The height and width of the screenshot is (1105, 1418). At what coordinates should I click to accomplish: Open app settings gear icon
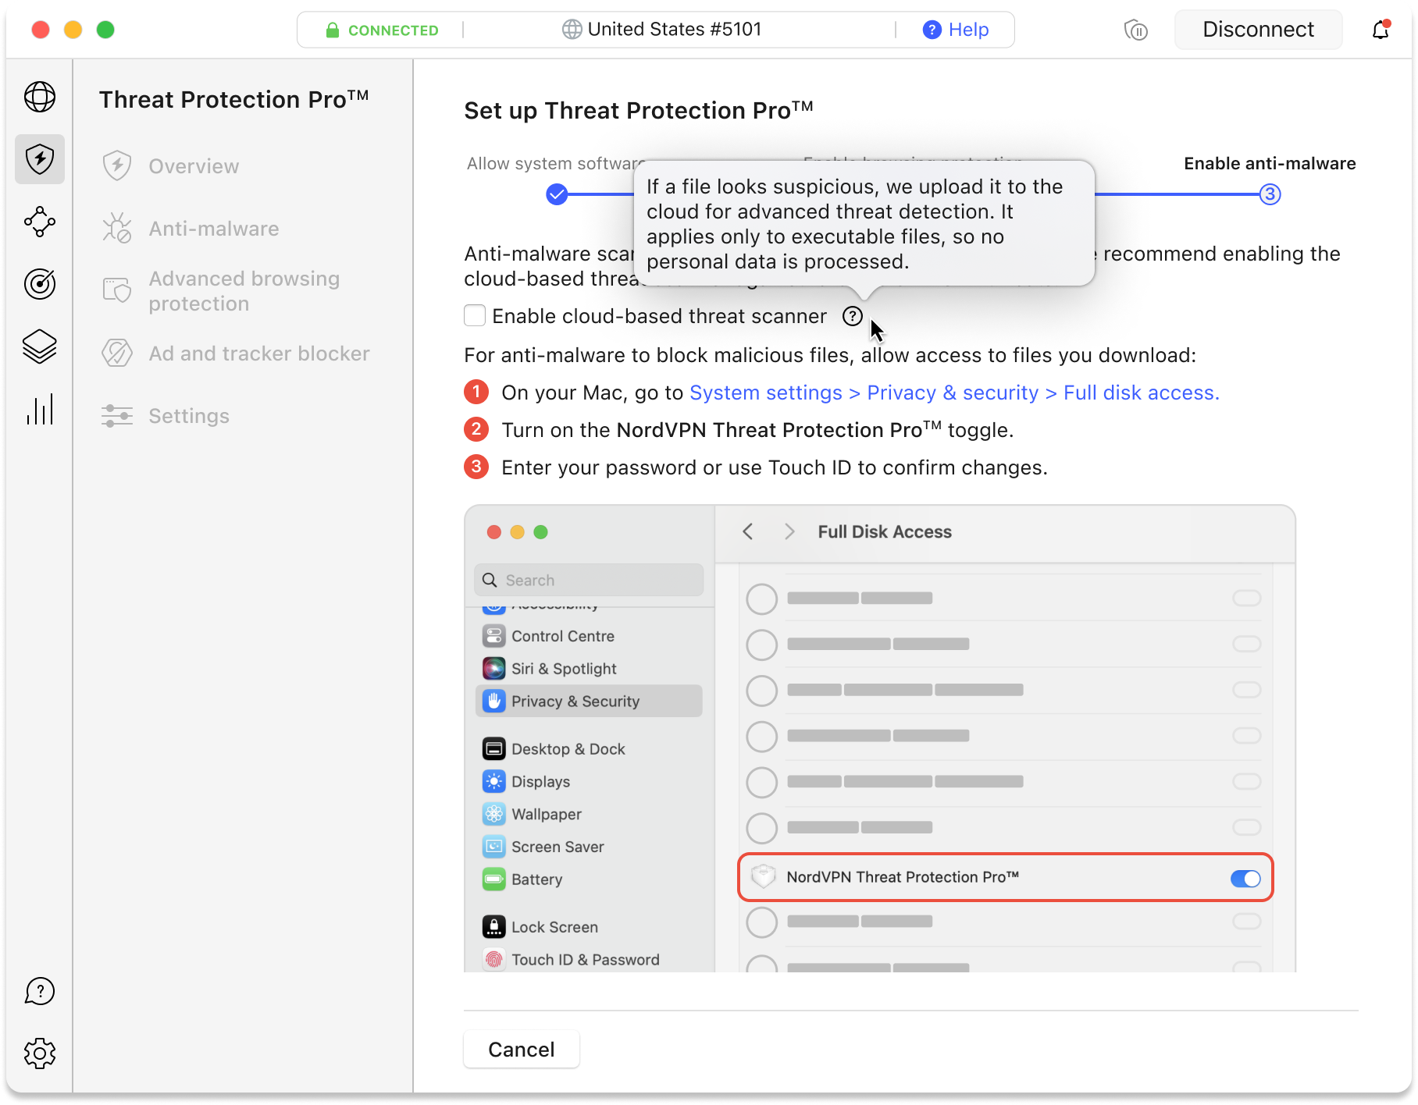tap(40, 1053)
